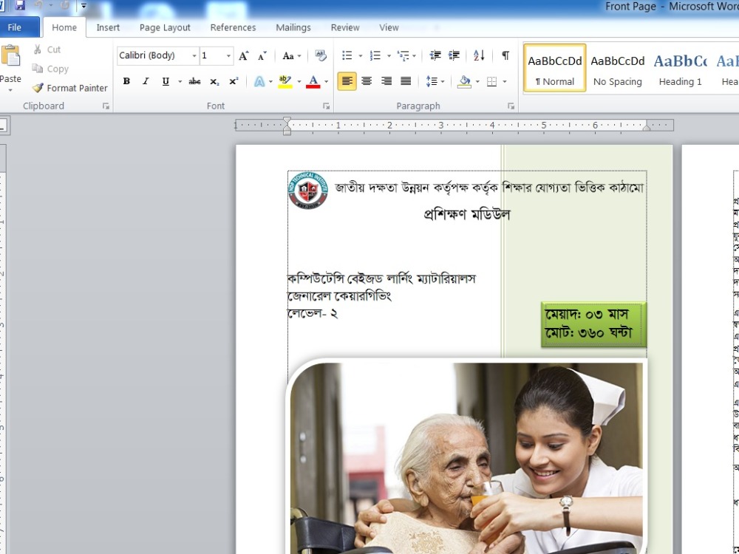Apply the No Spacing style

tap(617, 68)
